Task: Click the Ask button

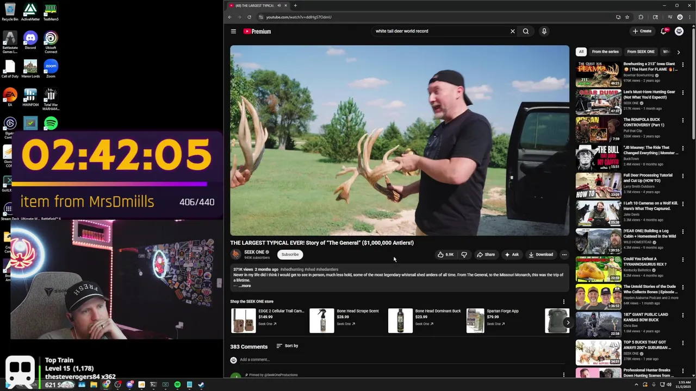Action: coord(512,254)
